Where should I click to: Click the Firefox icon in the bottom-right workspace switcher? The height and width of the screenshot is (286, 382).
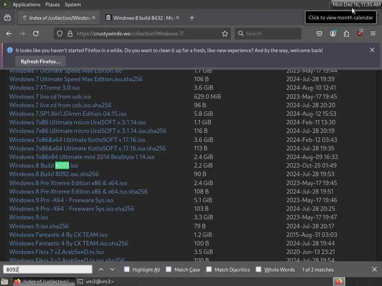pyautogui.click(x=339, y=282)
